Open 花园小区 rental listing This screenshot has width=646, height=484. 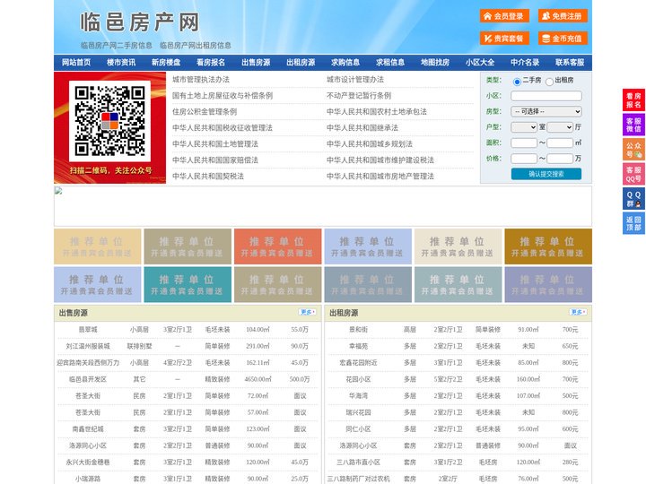(358, 379)
